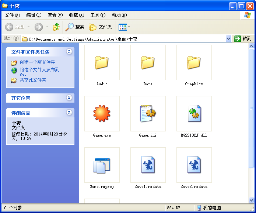
Task: Open the 编辑(E) menu
Action: pyautogui.click(x=34, y=15)
